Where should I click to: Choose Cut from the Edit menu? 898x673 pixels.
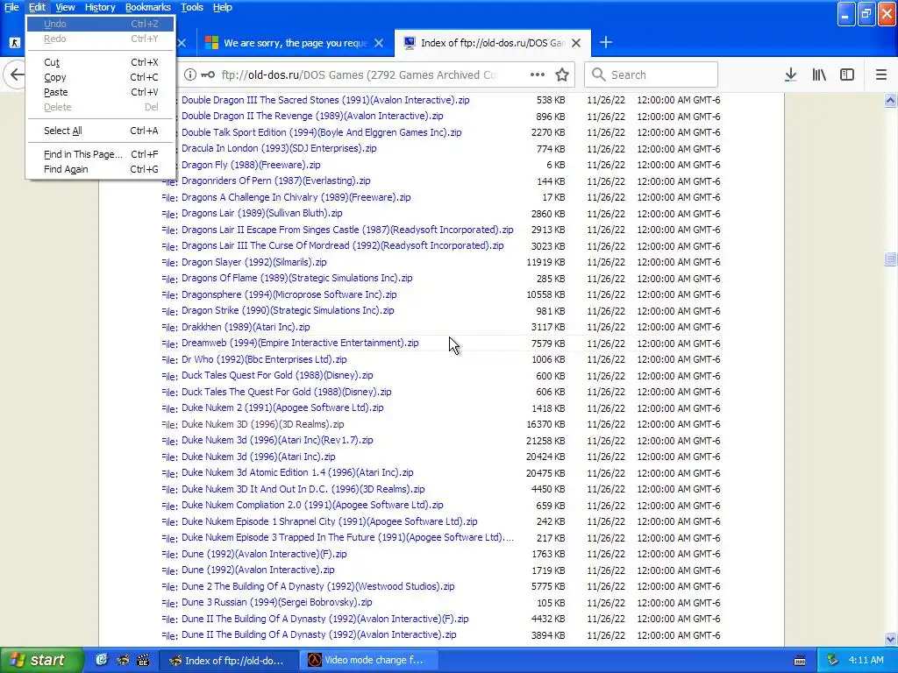tap(100, 62)
